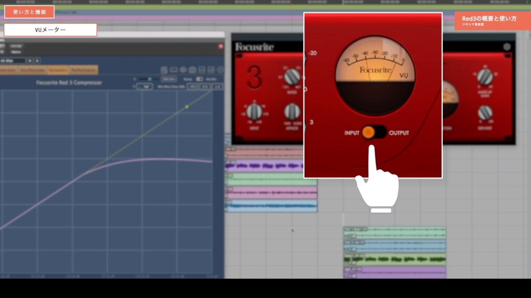This screenshot has width=531, height=298.
Task: Click the open-book icon in the analyzer toolbar
Action: point(174,70)
